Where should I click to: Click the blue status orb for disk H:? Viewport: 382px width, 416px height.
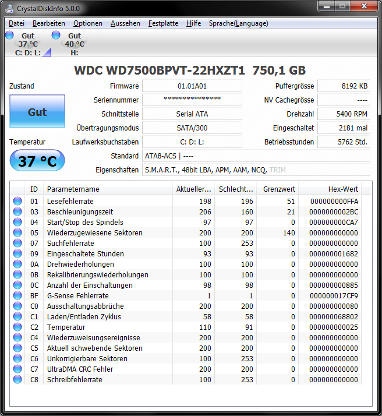56,35
